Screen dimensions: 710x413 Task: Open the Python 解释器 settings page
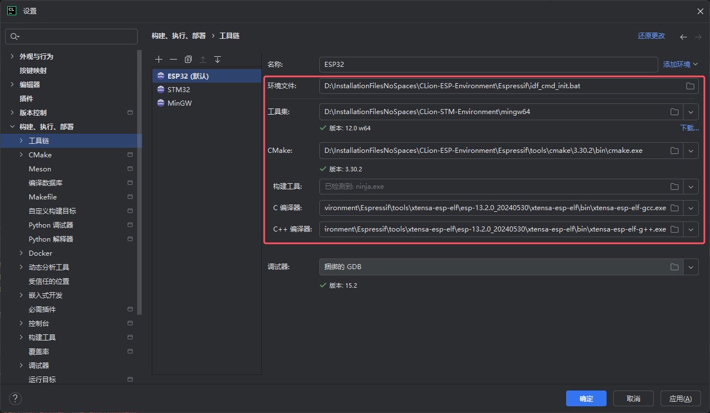[x=51, y=239]
